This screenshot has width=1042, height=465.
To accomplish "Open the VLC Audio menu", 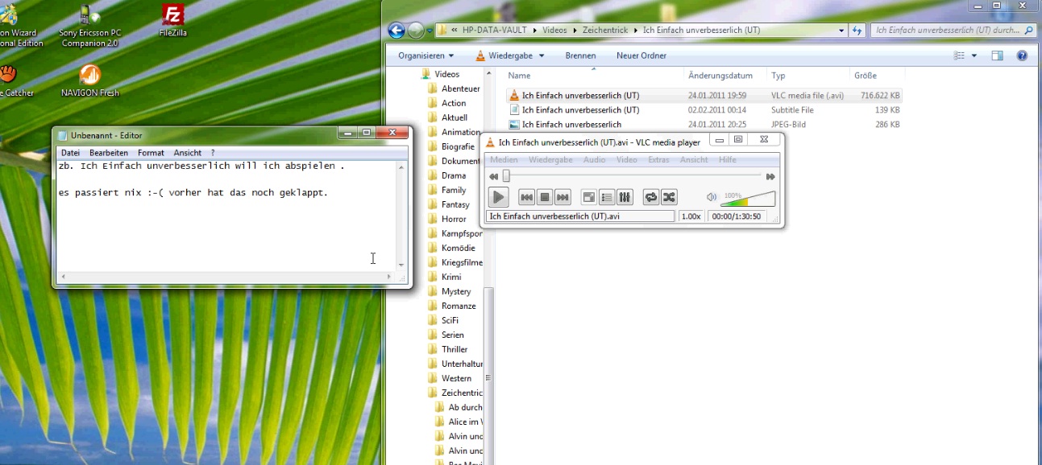I will click(595, 160).
